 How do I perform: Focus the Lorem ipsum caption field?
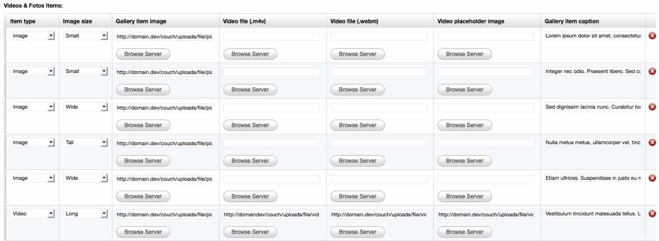[x=593, y=36]
